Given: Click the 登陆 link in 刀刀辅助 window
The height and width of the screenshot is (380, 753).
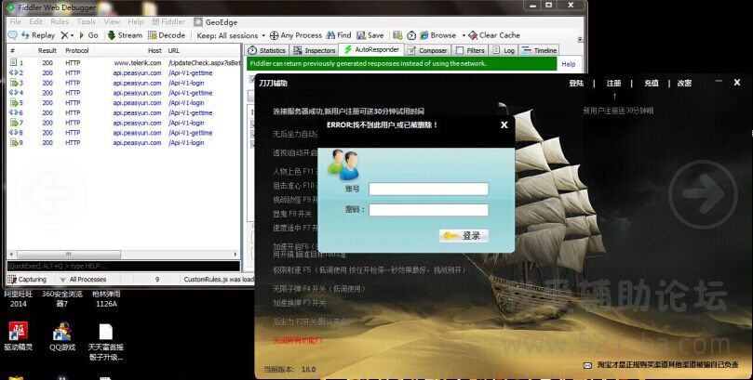Looking at the screenshot, I should (x=576, y=83).
